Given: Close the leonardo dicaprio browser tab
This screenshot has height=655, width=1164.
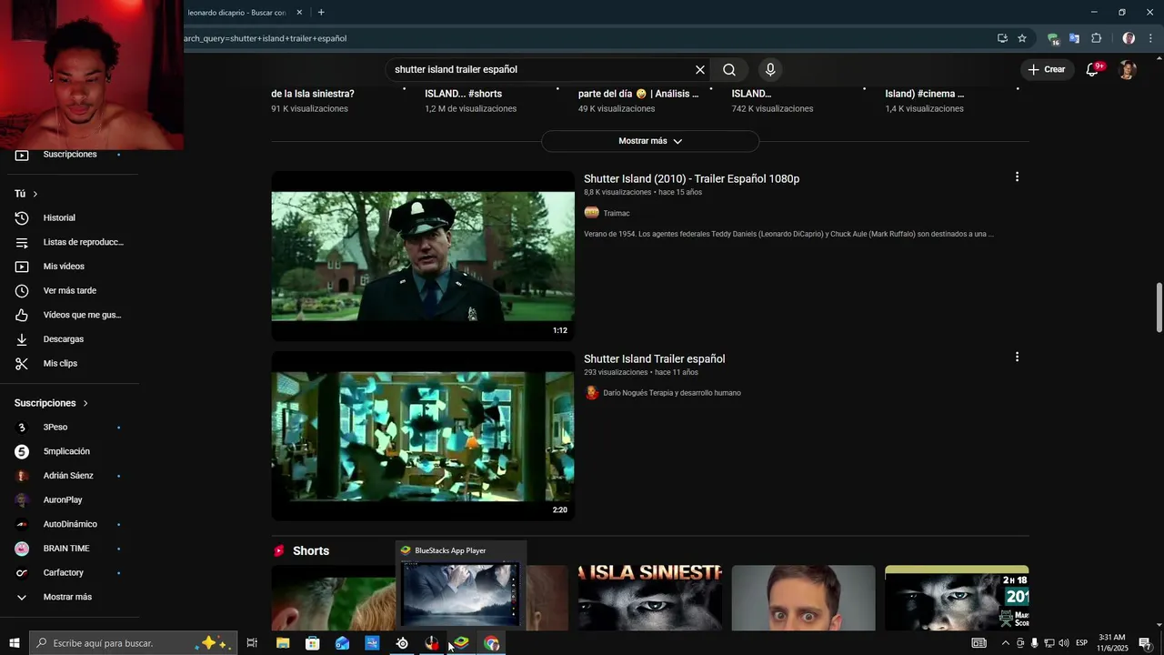Looking at the screenshot, I should [x=299, y=13].
